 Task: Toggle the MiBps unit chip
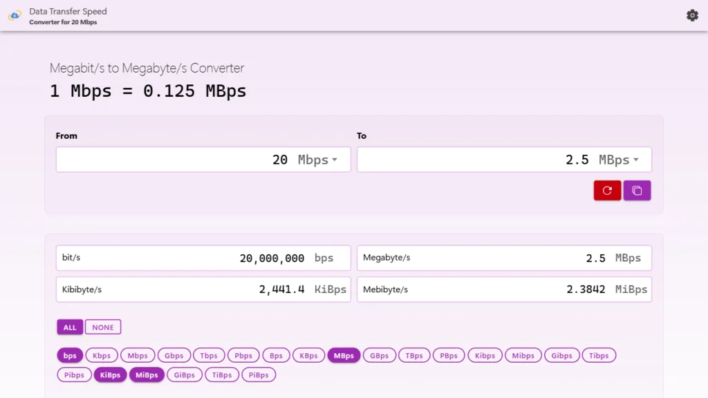147,375
